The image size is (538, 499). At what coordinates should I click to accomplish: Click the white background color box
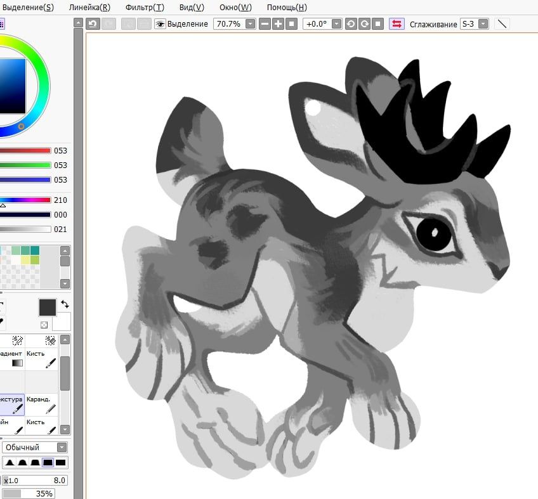pos(62,321)
